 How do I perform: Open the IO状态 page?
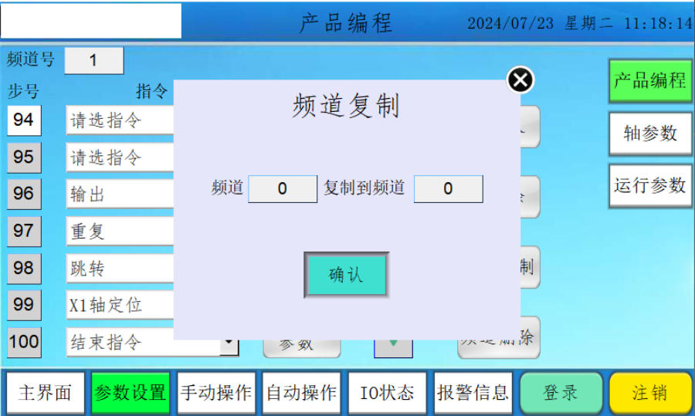(387, 393)
